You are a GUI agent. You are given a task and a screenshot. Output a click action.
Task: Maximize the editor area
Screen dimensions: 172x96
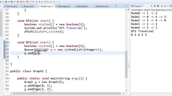[x=127, y=6]
